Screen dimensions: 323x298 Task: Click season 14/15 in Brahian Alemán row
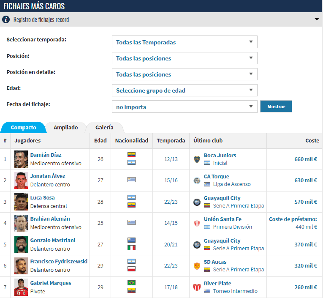coord(171,223)
